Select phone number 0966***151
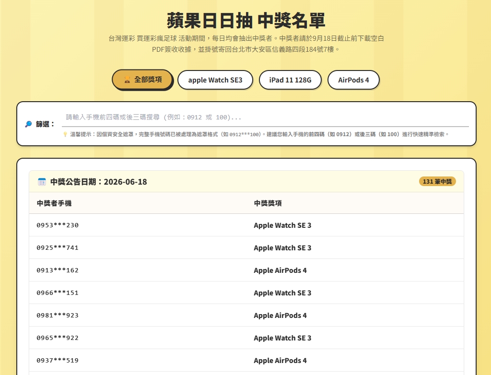 [x=58, y=293]
